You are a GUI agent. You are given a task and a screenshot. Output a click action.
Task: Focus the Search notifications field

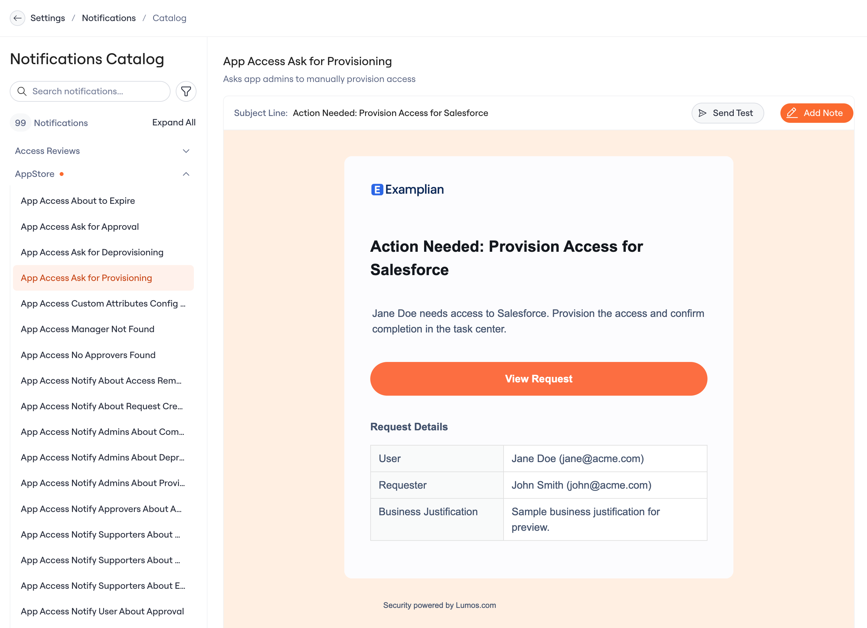click(90, 91)
